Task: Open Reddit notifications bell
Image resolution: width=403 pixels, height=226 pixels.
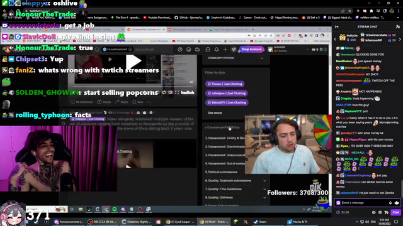Action: (x=217, y=49)
